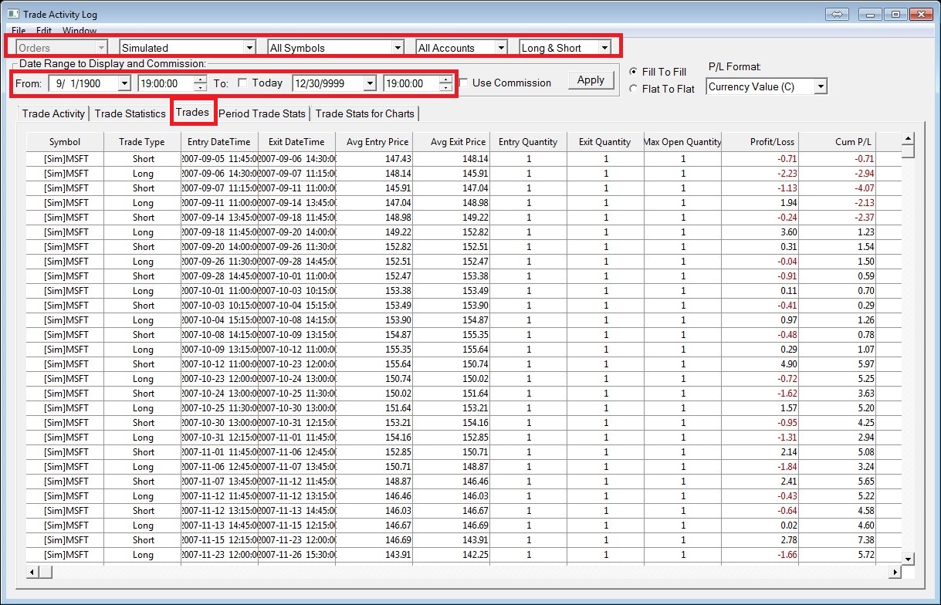Select the Fill To Fill radio button
Viewport: 941px width, 605px height.
point(634,72)
